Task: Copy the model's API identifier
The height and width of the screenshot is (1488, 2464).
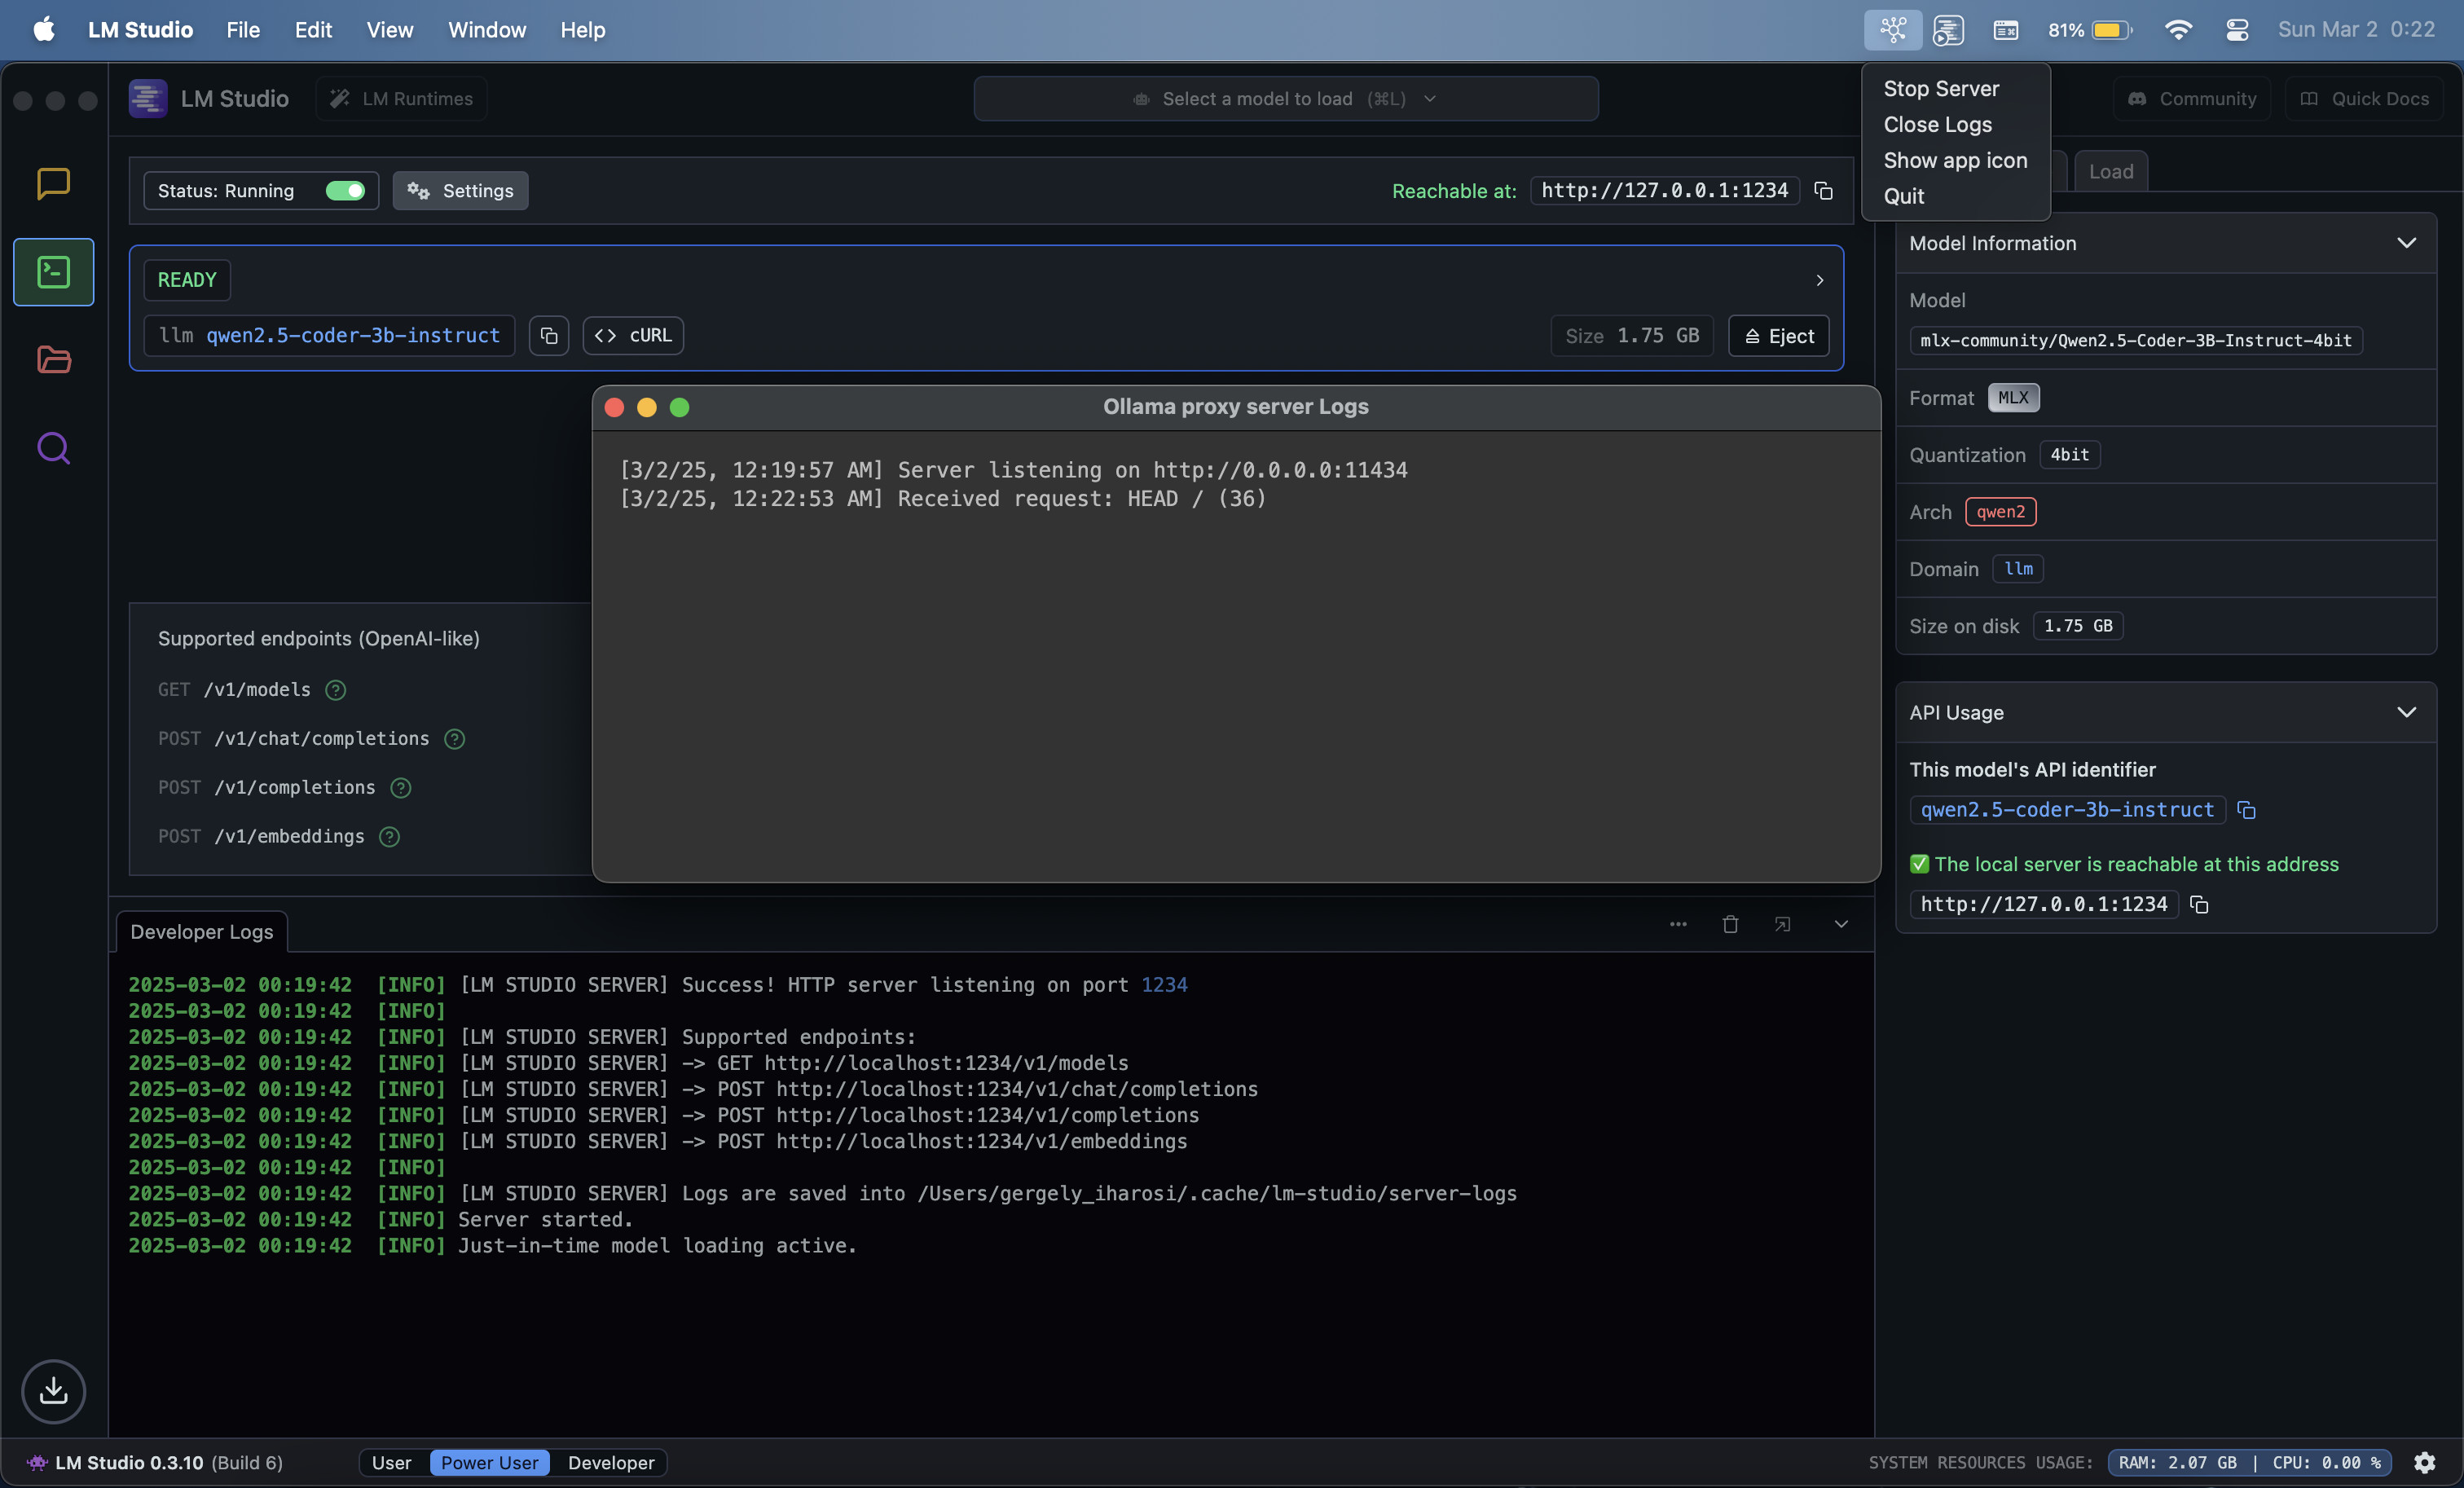Action: [x=2246, y=810]
